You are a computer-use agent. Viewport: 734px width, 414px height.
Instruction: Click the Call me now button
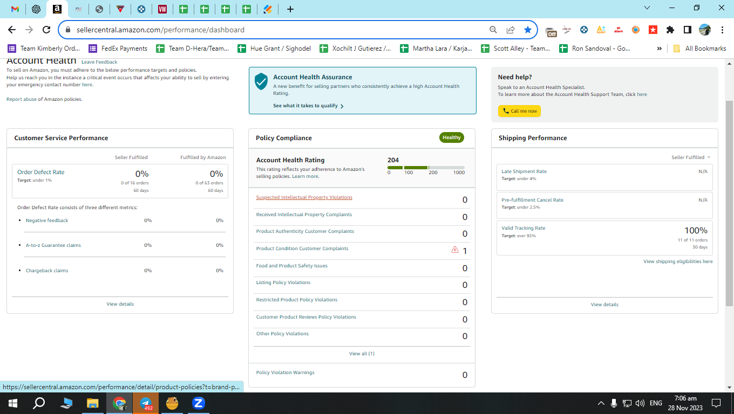519,111
